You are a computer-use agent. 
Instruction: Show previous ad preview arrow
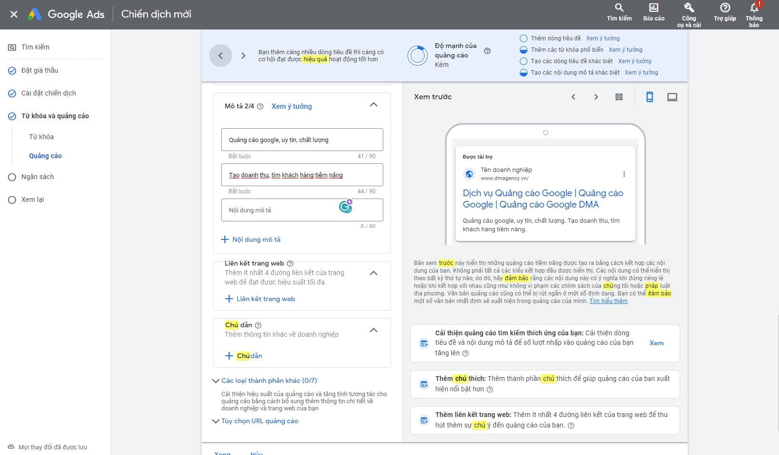tap(574, 97)
